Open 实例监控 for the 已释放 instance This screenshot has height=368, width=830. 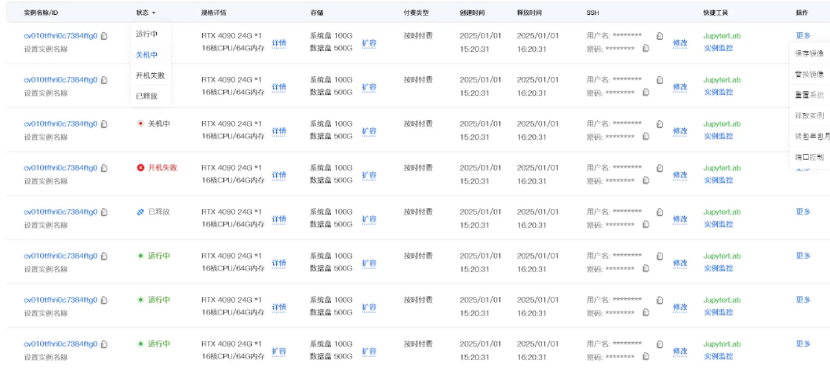point(718,224)
